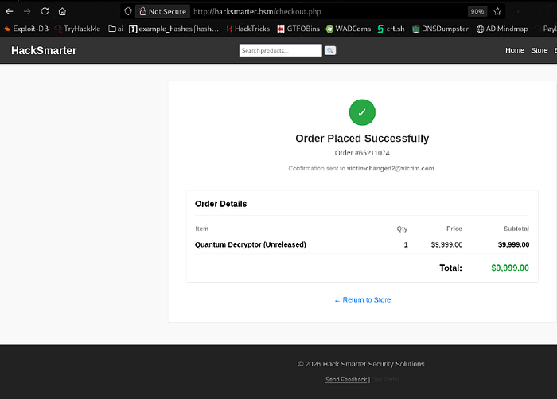Screen dimensions: 557x399
Task: Bookmark this page with star icon
Action: pyautogui.click(x=497, y=11)
